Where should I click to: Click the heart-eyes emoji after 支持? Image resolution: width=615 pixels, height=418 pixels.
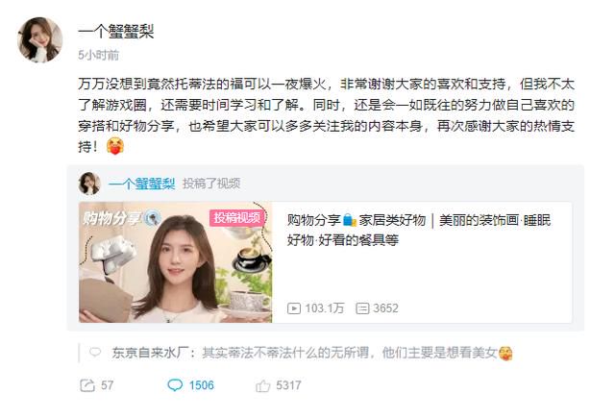115,146
